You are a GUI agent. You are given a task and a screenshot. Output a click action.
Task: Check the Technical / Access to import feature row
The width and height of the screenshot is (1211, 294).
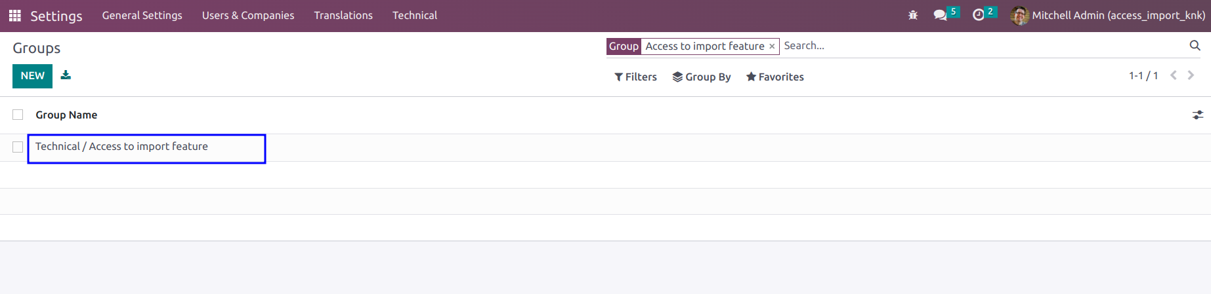(x=18, y=147)
